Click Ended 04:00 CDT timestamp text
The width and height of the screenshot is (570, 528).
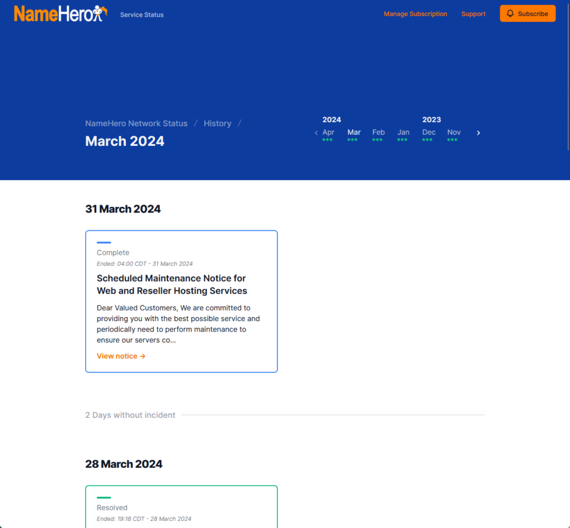[x=145, y=264]
